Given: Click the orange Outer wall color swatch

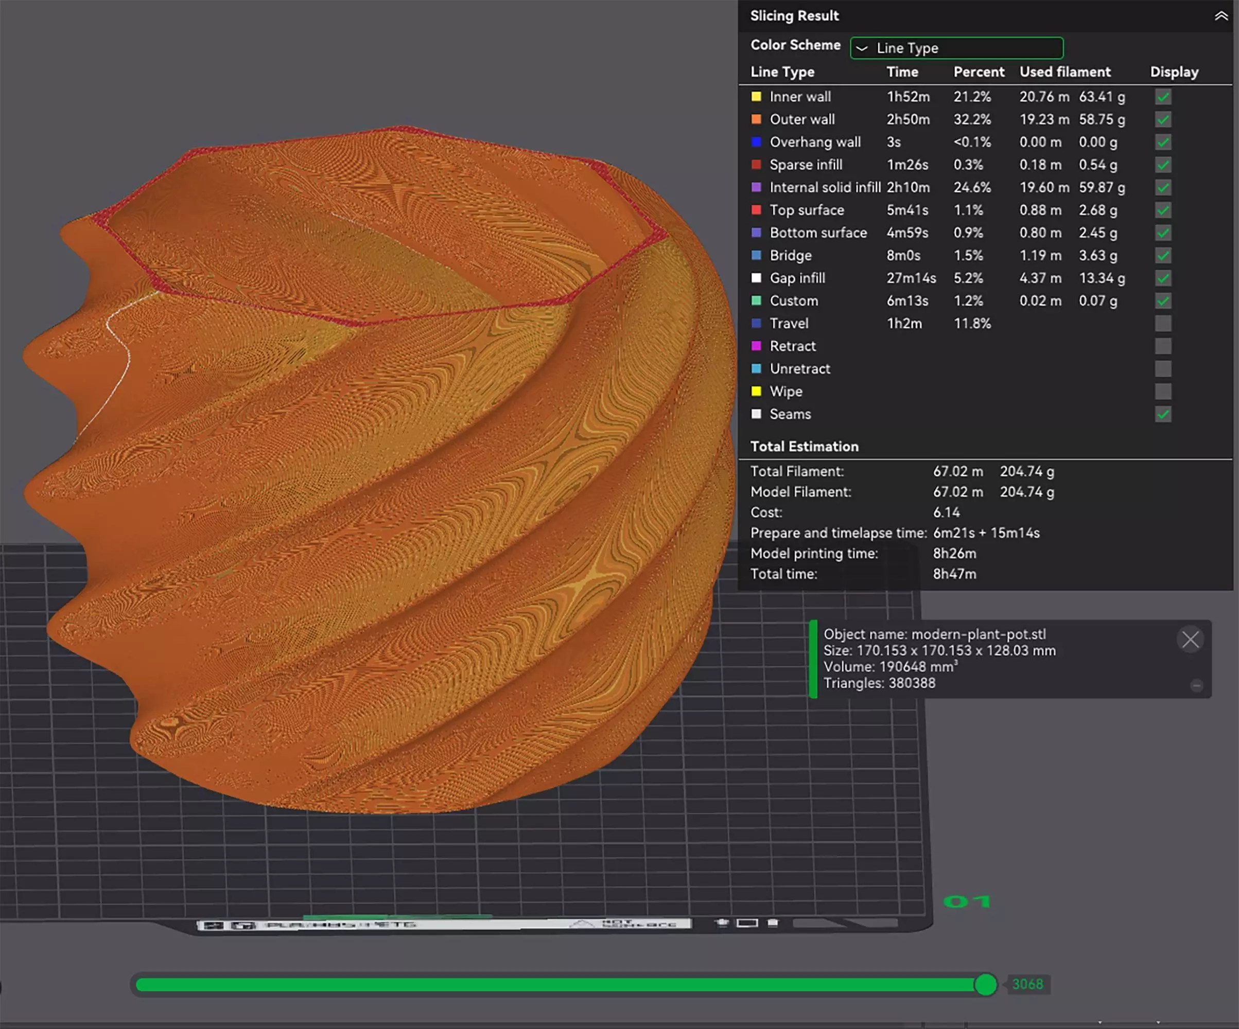Looking at the screenshot, I should [x=756, y=119].
